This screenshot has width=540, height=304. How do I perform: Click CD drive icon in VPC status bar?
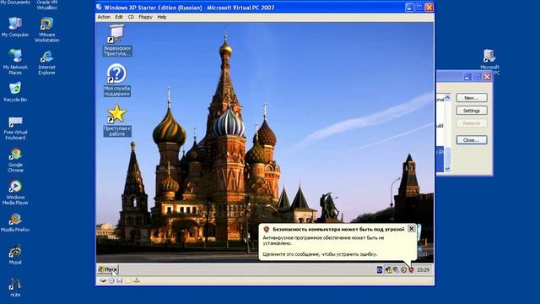111,280
